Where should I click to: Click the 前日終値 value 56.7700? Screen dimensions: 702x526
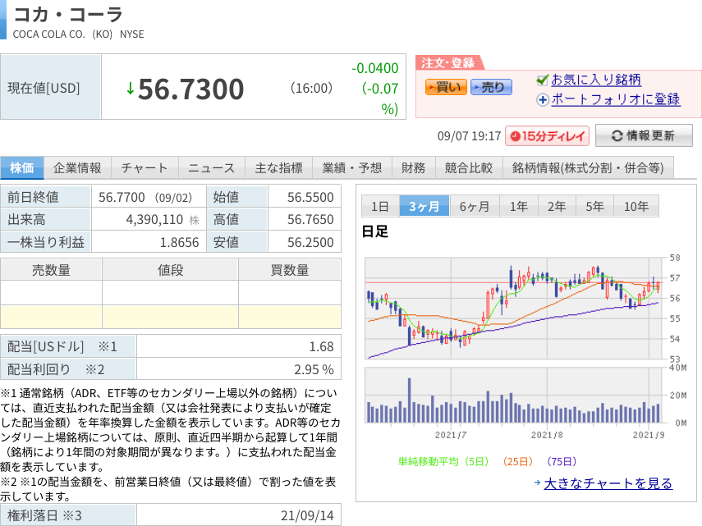pos(122,197)
